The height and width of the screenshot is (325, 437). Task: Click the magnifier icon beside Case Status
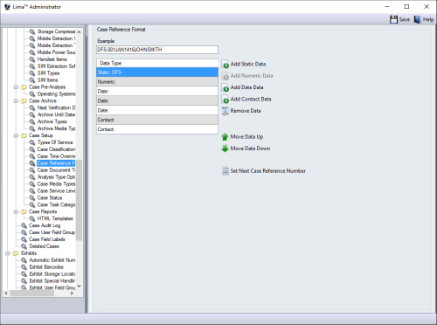[x=32, y=197]
